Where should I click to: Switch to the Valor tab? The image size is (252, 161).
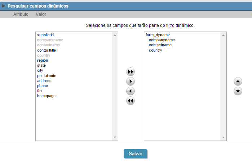(x=41, y=14)
